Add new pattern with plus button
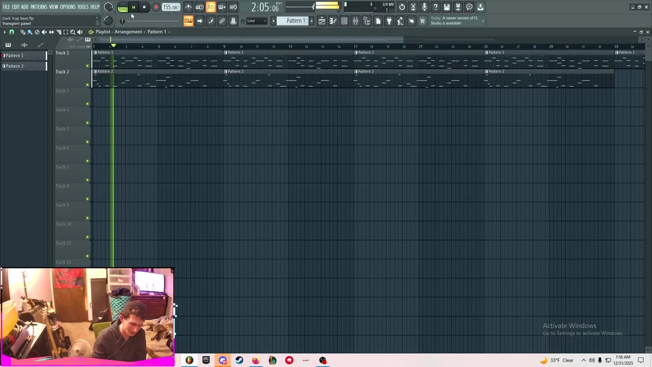The image size is (652, 367). 312,21
